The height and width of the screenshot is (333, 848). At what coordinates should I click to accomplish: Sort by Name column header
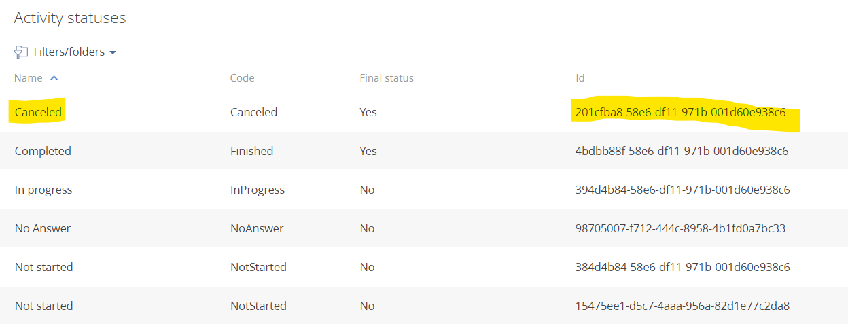(29, 78)
